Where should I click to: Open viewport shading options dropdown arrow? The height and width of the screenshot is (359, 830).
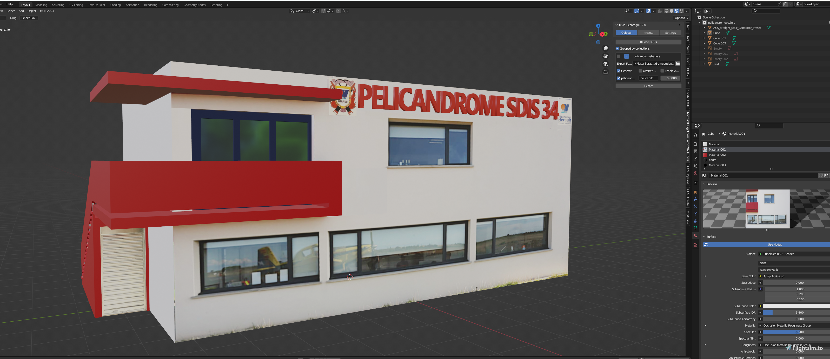686,11
